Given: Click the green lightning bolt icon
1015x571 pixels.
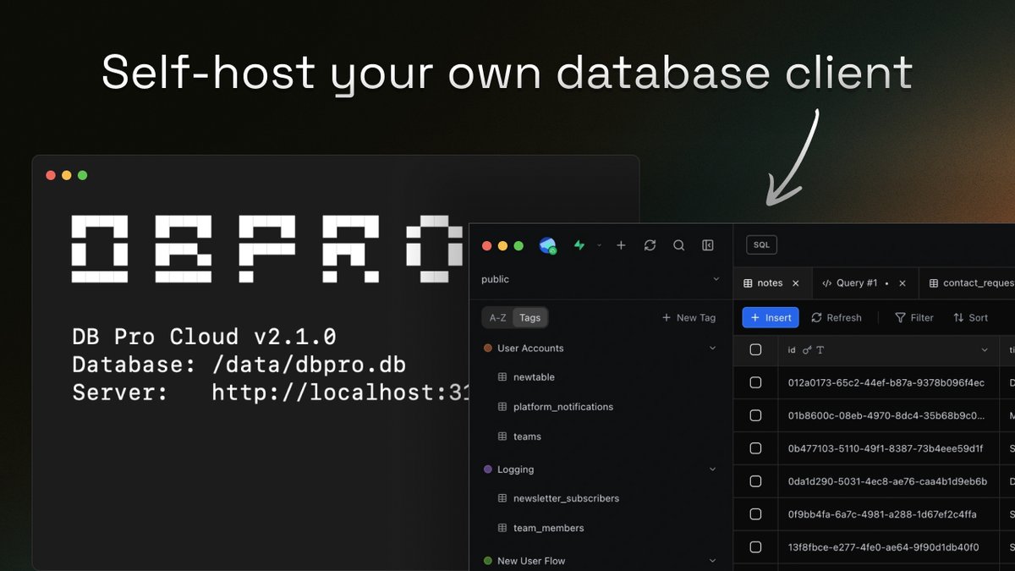Looking at the screenshot, I should 579,245.
